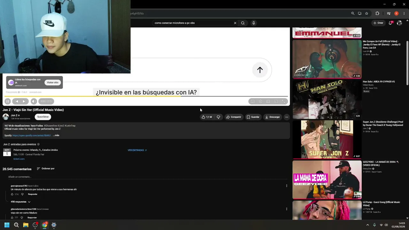Open Windows taskbar search

point(16,225)
